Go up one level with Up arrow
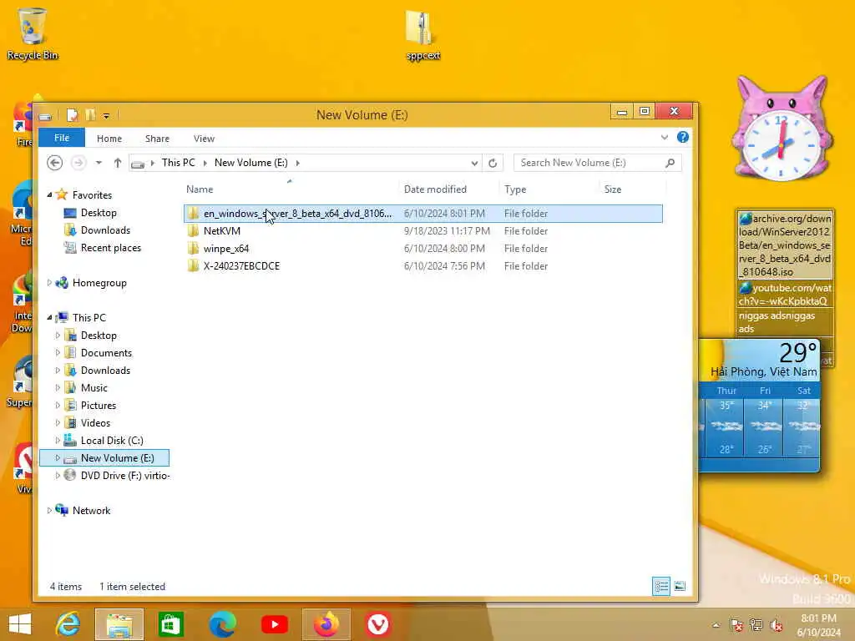Viewport: 855px width, 641px height. pyautogui.click(x=117, y=163)
